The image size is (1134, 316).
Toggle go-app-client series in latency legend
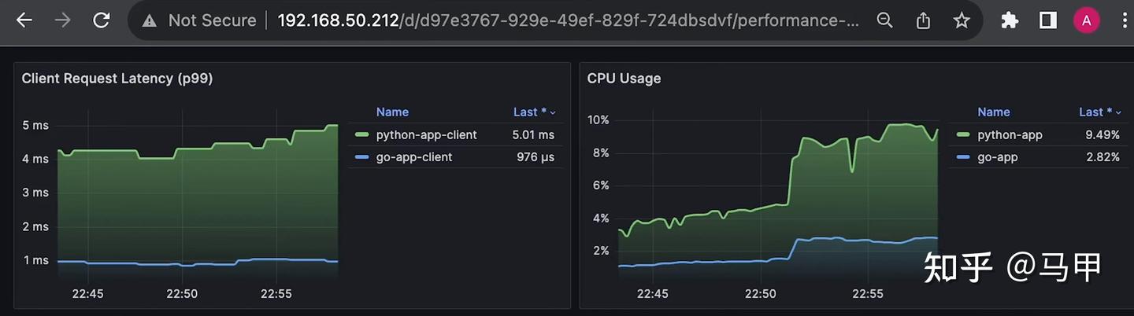(414, 157)
